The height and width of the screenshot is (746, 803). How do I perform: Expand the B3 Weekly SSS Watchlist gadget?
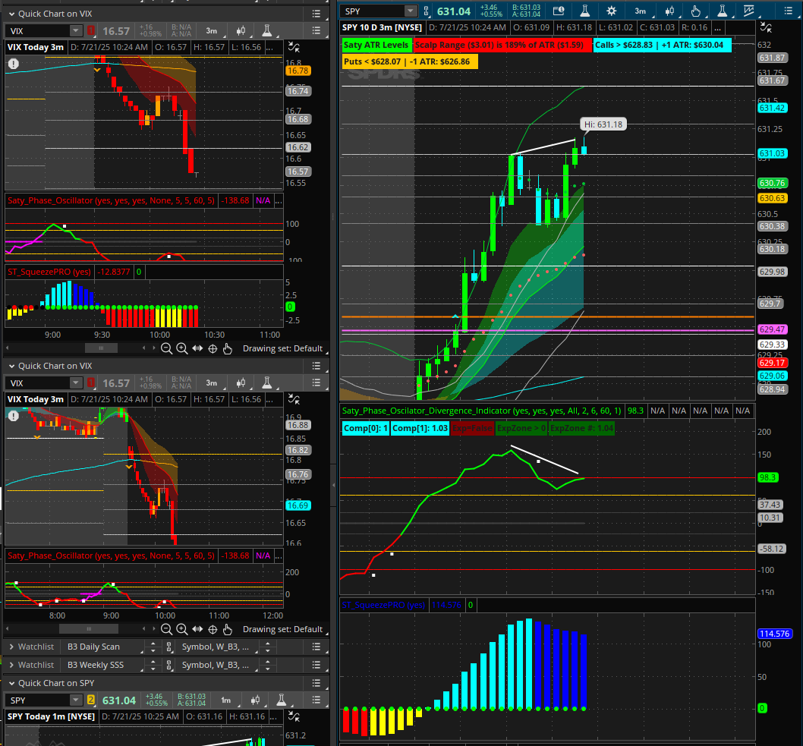11,665
